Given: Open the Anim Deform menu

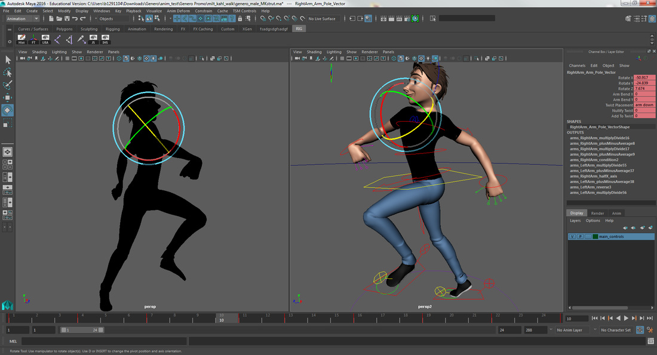Looking at the screenshot, I should (178, 11).
